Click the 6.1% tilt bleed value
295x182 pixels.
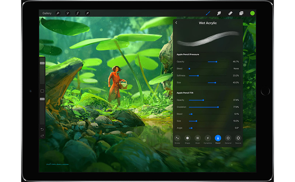(x=236, y=114)
